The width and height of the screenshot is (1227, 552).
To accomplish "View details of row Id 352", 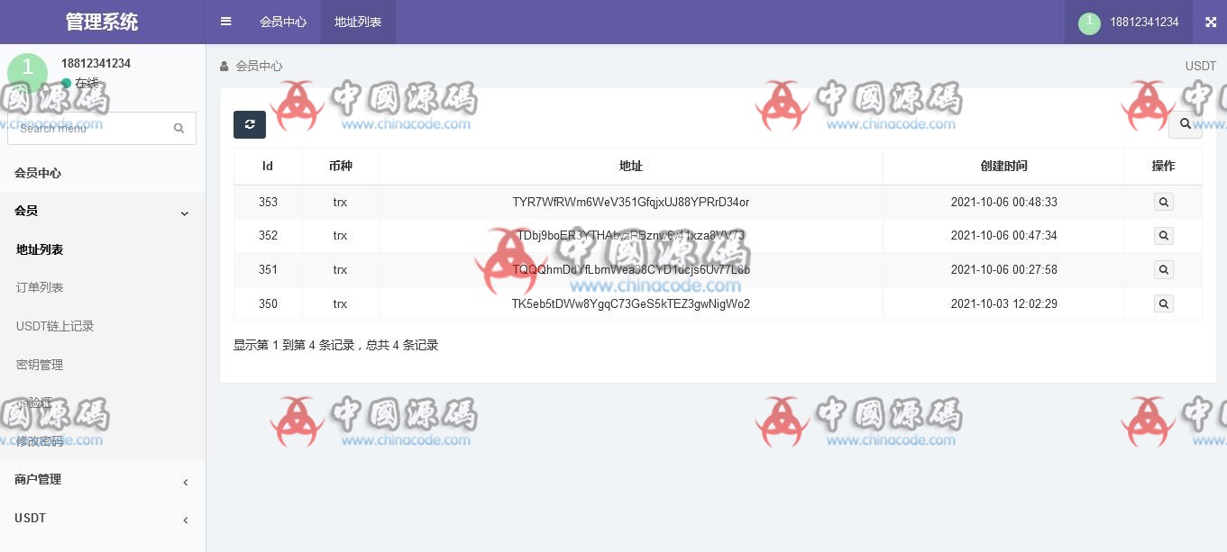I will click(x=1164, y=236).
